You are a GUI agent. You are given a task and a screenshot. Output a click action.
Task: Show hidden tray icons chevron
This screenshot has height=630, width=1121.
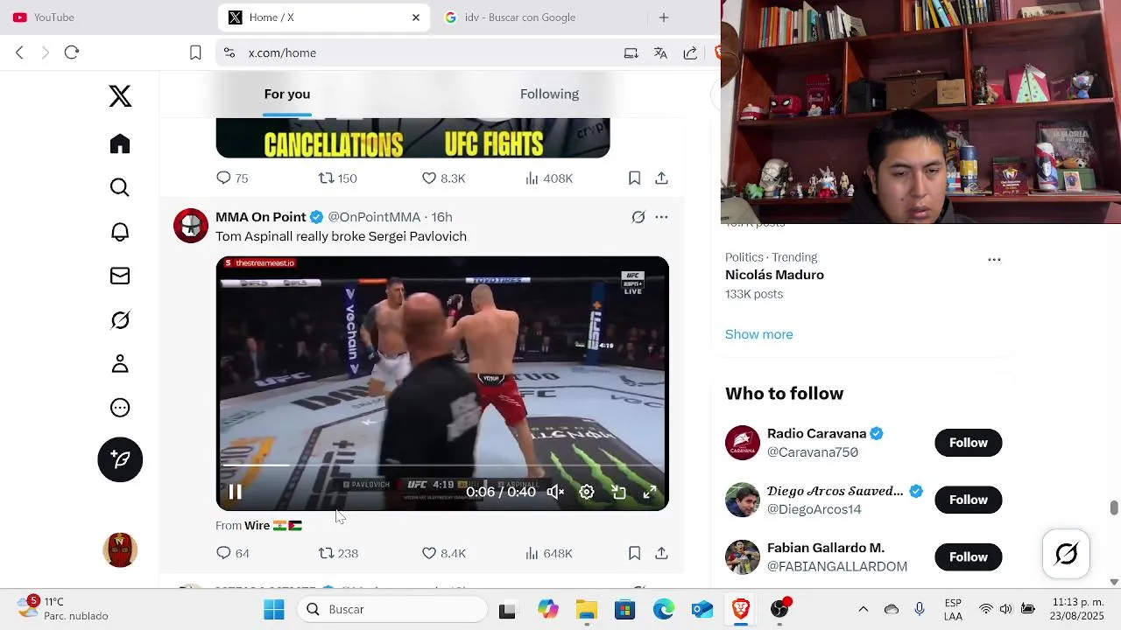[863, 609]
